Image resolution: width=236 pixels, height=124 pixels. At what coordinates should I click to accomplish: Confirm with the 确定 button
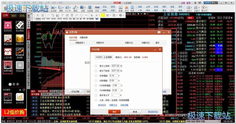coord(114,112)
